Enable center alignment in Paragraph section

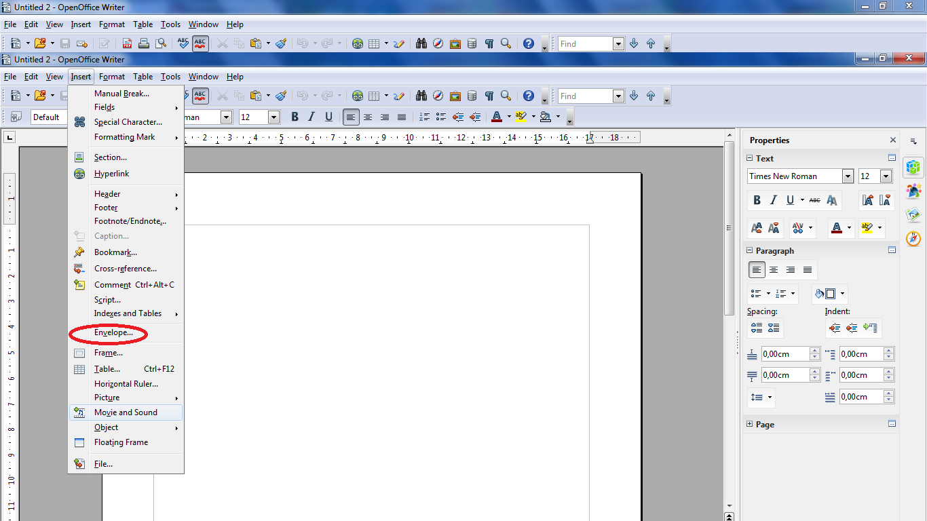point(773,270)
